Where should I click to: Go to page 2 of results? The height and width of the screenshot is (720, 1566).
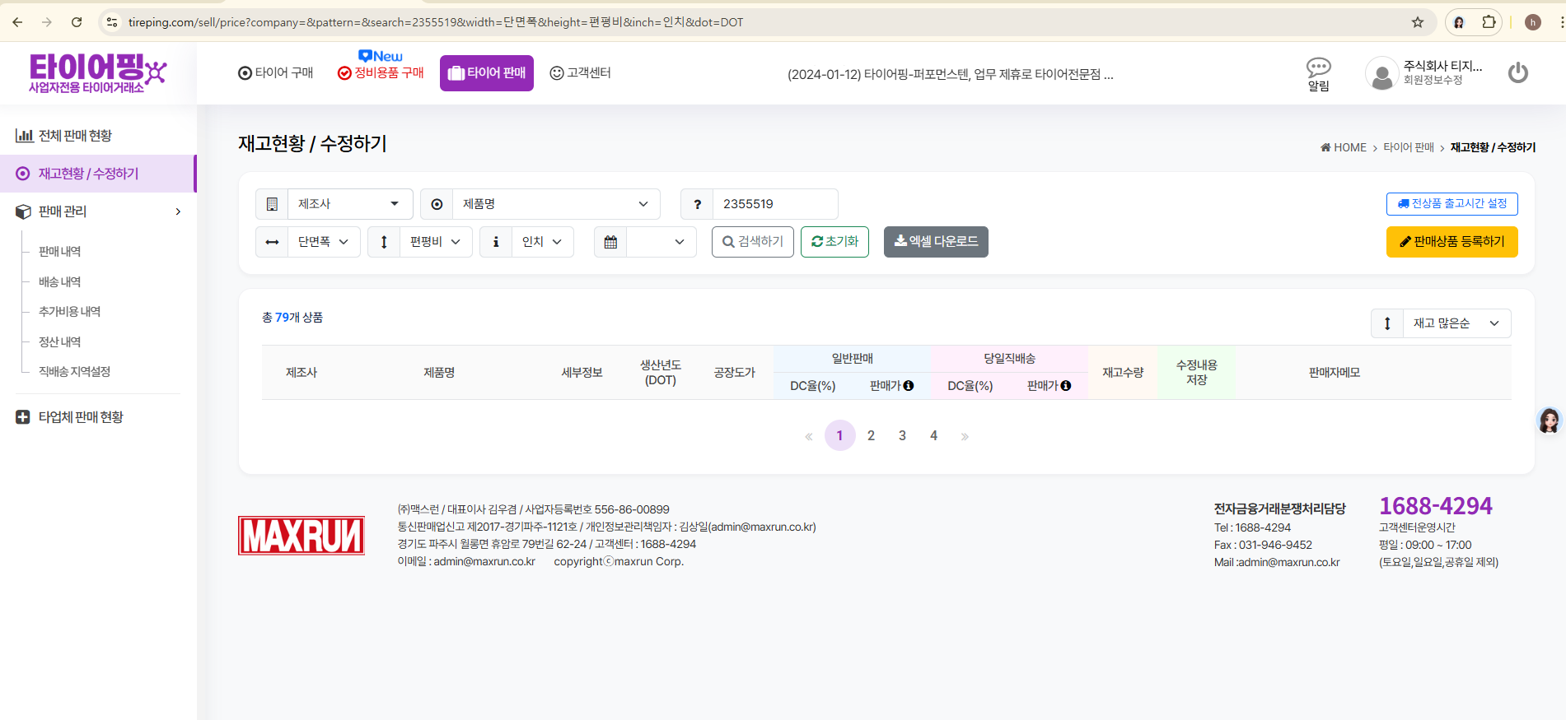click(x=871, y=436)
